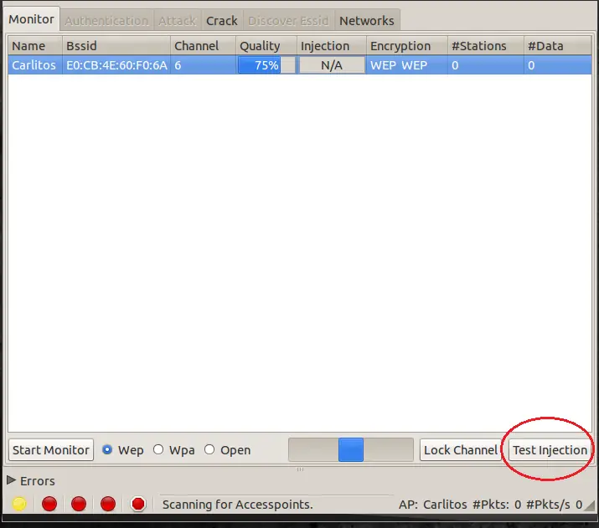Viewport: 599px width, 528px height.
Task: Click the N/A injection bar for Carlitos
Action: pos(332,65)
